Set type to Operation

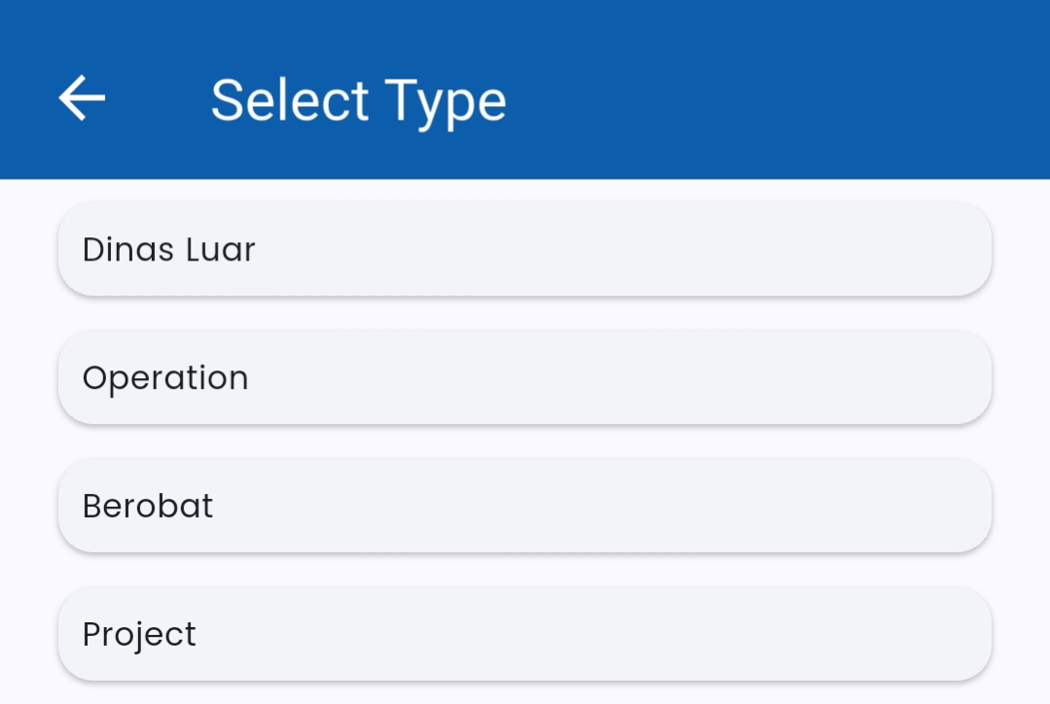tap(525, 377)
